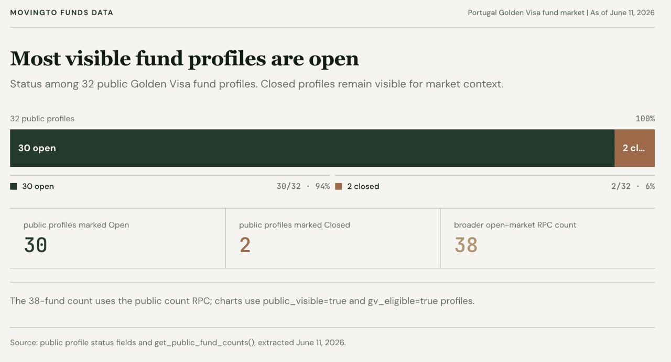Click the large '38' stat number
The image size is (671, 362).
pyautogui.click(x=466, y=245)
